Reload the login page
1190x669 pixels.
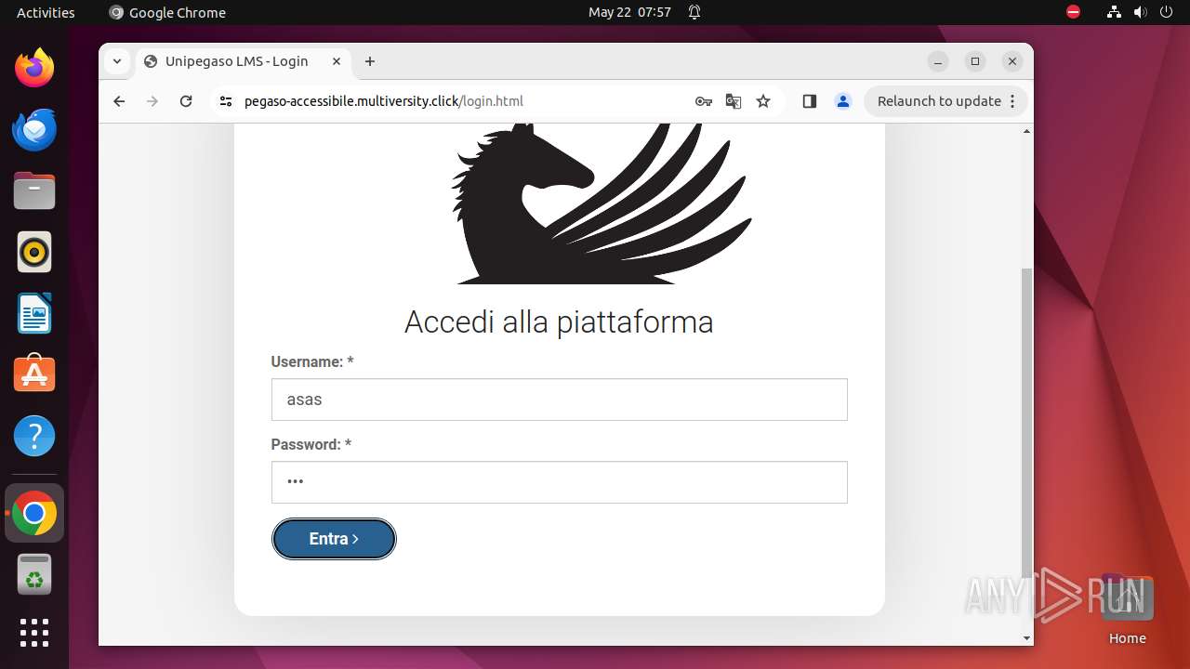point(186,101)
